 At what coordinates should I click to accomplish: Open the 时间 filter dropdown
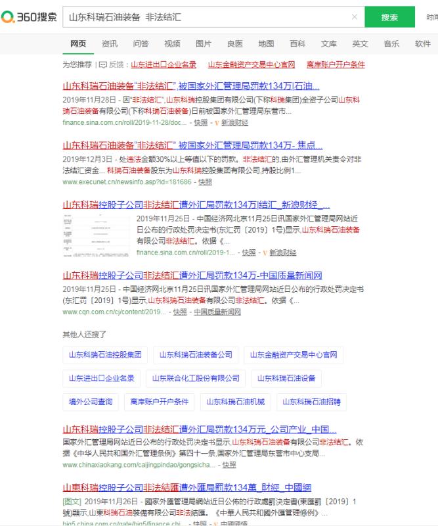431,17
